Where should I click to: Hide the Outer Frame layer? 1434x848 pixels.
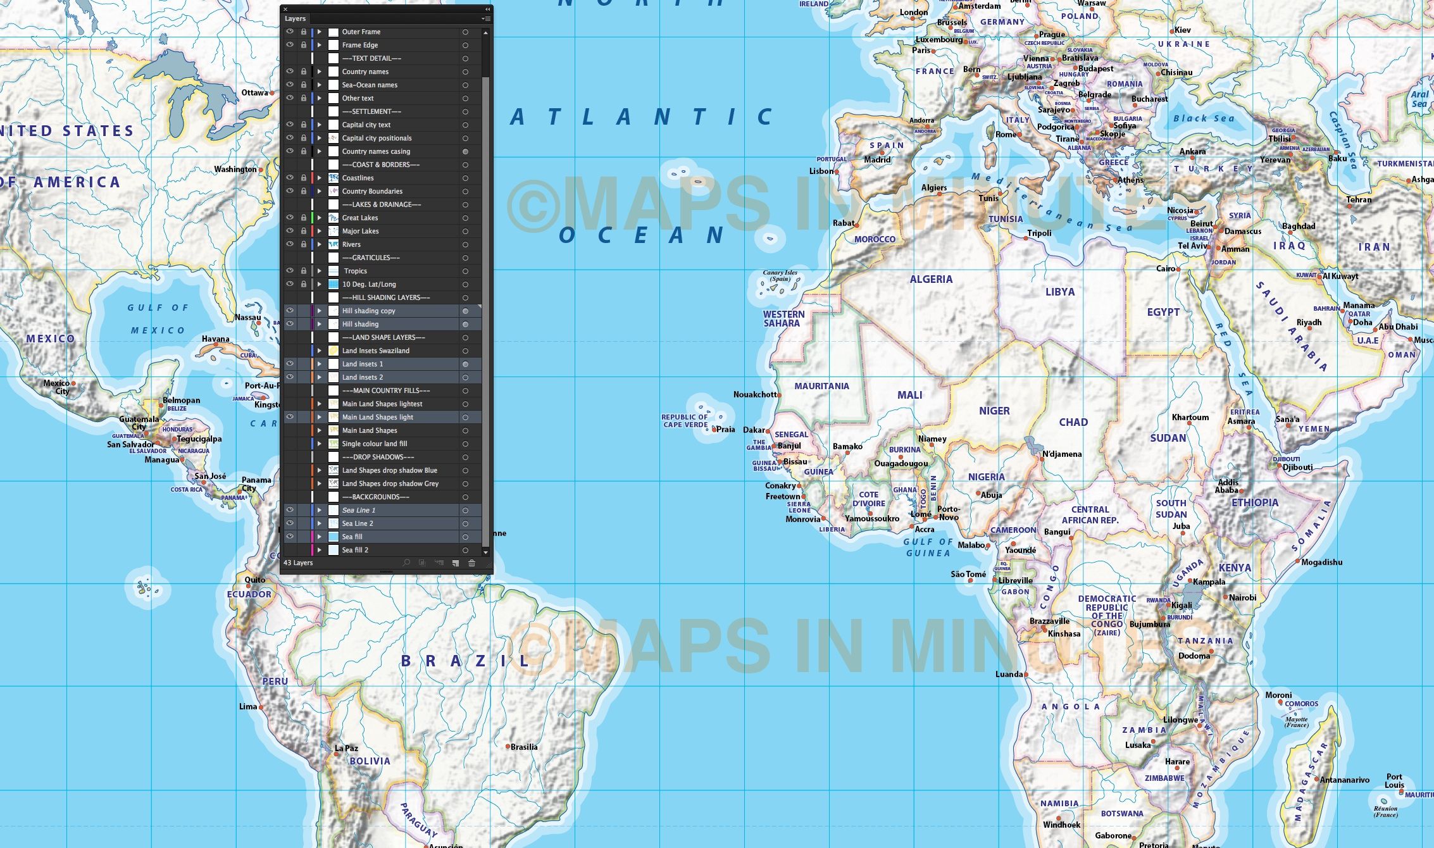tap(290, 32)
